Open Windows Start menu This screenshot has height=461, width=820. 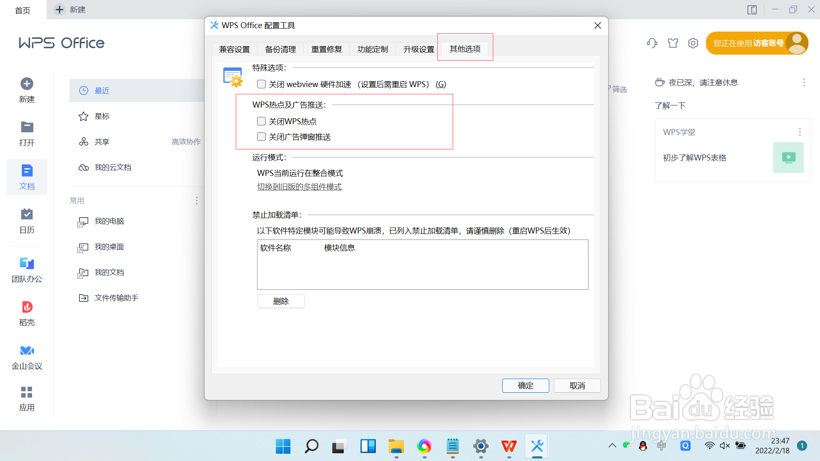tap(283, 446)
